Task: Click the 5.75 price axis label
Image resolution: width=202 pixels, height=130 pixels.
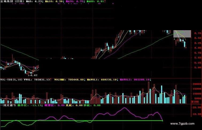Action: click(198, 53)
